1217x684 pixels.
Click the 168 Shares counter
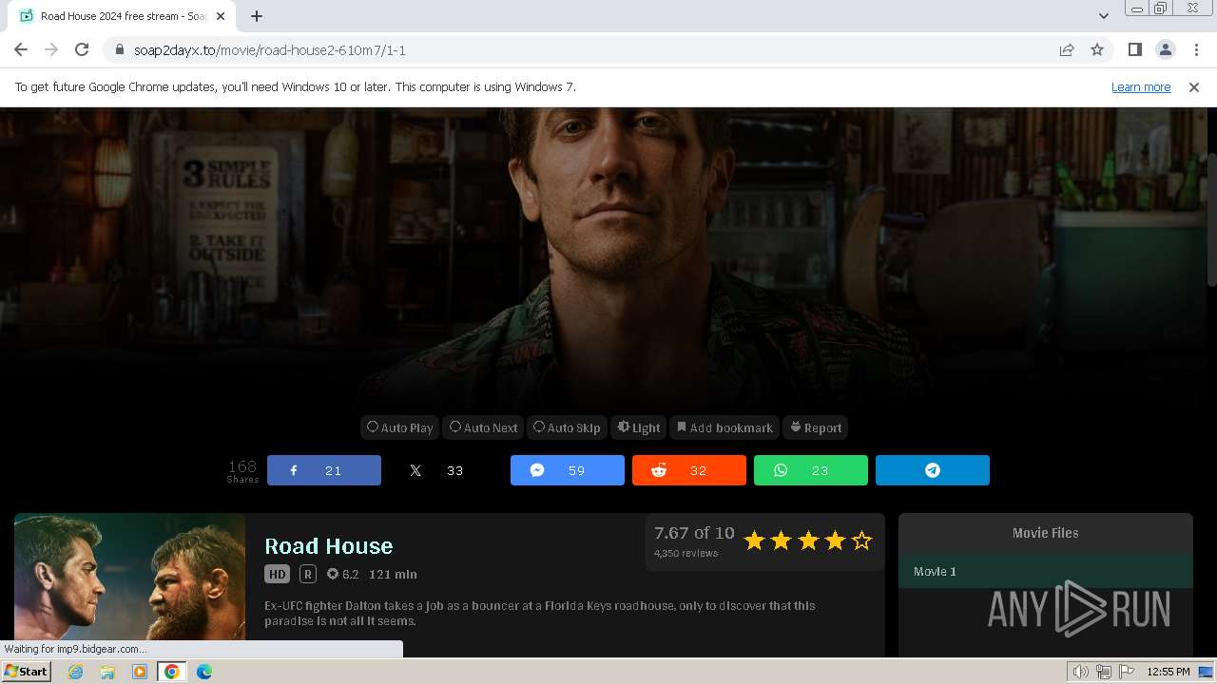coord(242,470)
